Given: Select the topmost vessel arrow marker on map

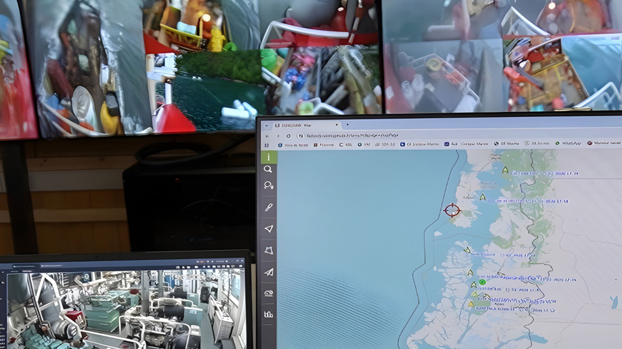Looking at the screenshot, I should (x=505, y=170).
